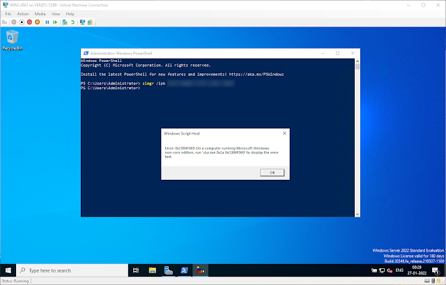Click the PowerShell taskbar icon
This screenshot has width=446, height=285.
point(184,270)
